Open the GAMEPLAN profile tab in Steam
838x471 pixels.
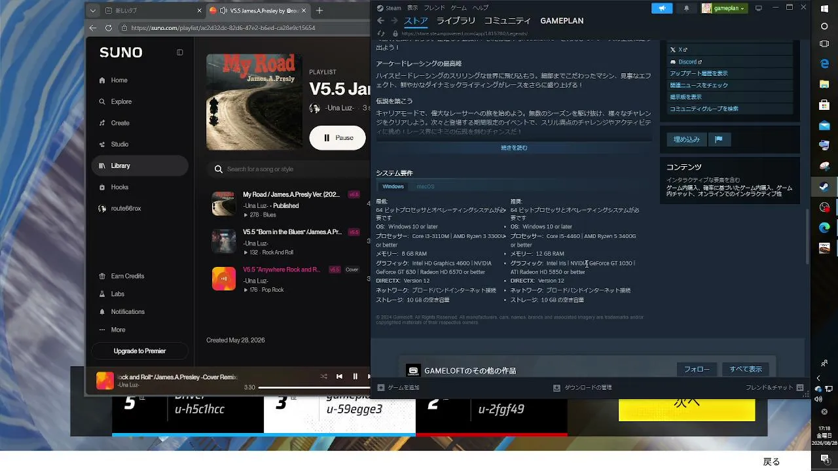562,21
